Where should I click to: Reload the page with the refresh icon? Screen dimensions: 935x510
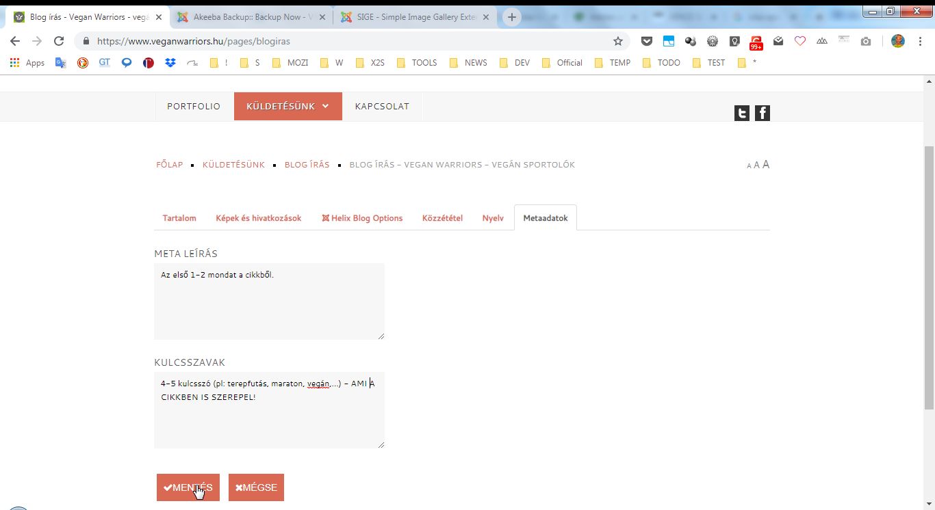[59, 41]
